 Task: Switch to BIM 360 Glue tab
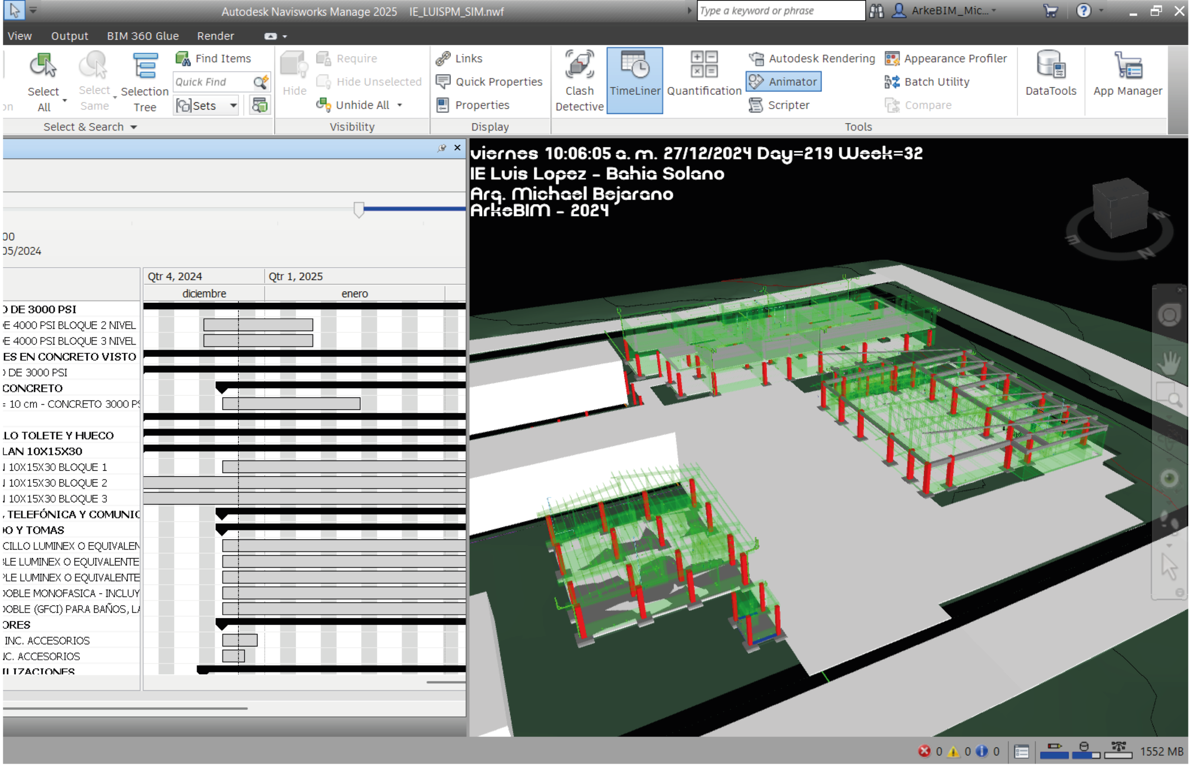point(143,36)
